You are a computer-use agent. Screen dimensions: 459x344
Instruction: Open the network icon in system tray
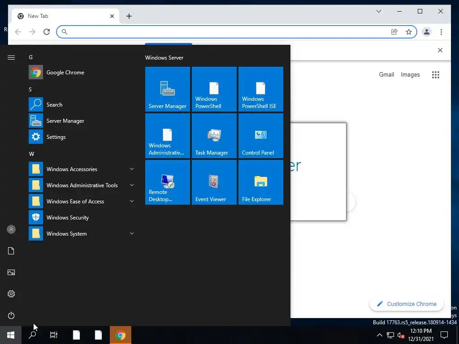coord(390,335)
